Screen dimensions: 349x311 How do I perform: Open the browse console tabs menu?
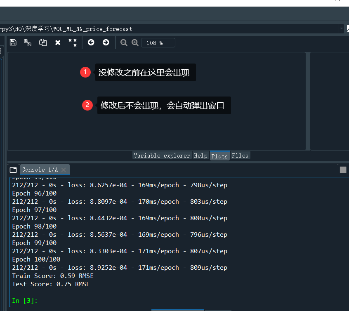coord(13,169)
